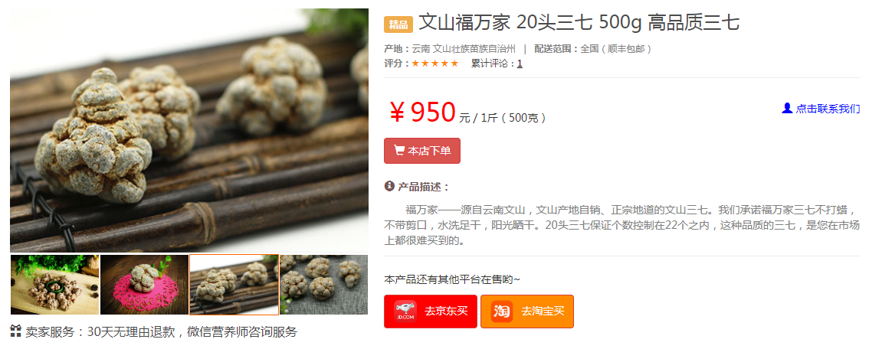Open the review count link 1
Image resolution: width=869 pixels, height=349 pixels.
pyautogui.click(x=520, y=64)
